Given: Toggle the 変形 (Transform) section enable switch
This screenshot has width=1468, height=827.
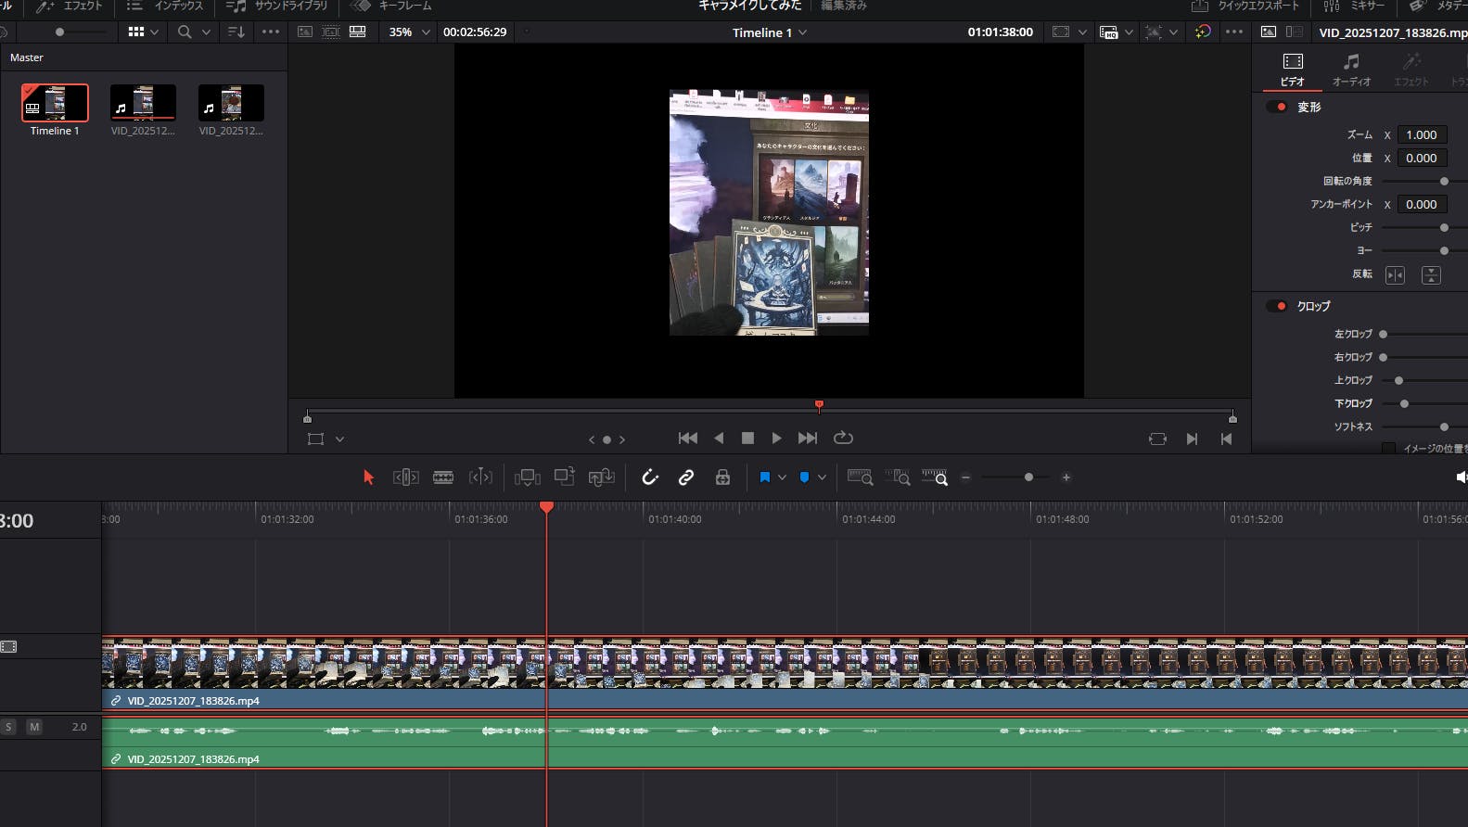Looking at the screenshot, I should 1277,108.
